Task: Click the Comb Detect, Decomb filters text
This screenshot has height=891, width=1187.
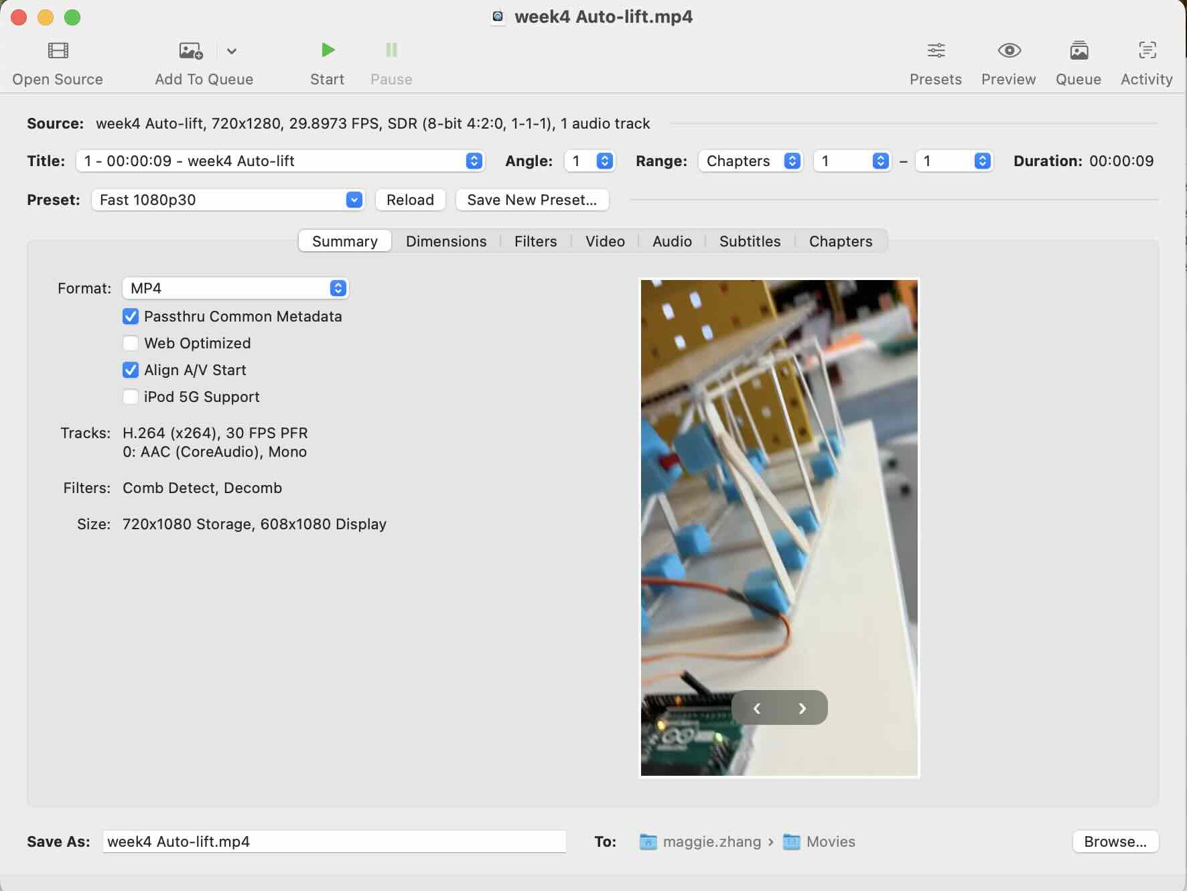Action: point(202,488)
